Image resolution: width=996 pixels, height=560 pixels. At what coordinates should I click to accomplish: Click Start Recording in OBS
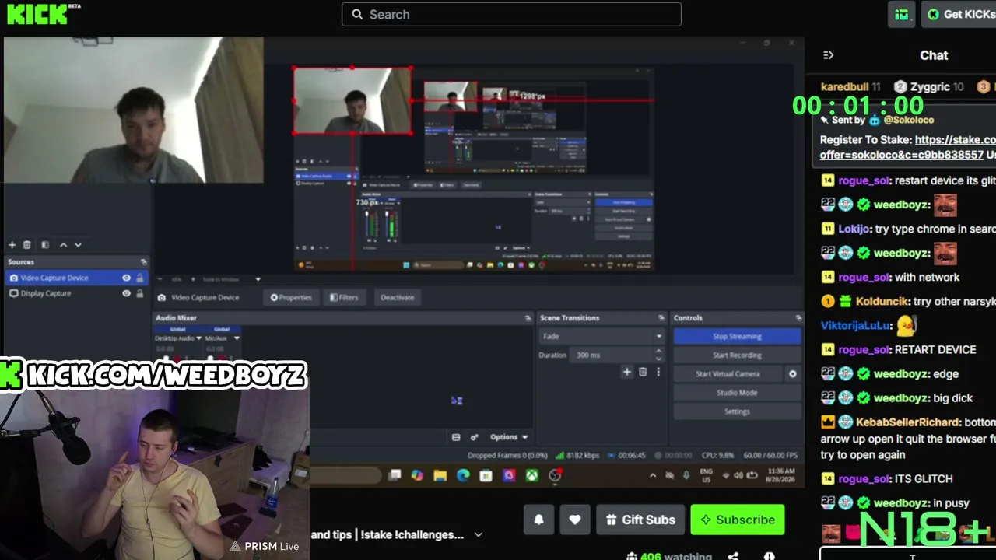(x=737, y=355)
